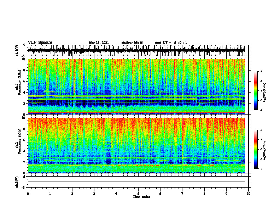Select the ch.2 "Frequency (kHz)" axis label
This screenshot has width=280, height=217.
(x=20, y=141)
